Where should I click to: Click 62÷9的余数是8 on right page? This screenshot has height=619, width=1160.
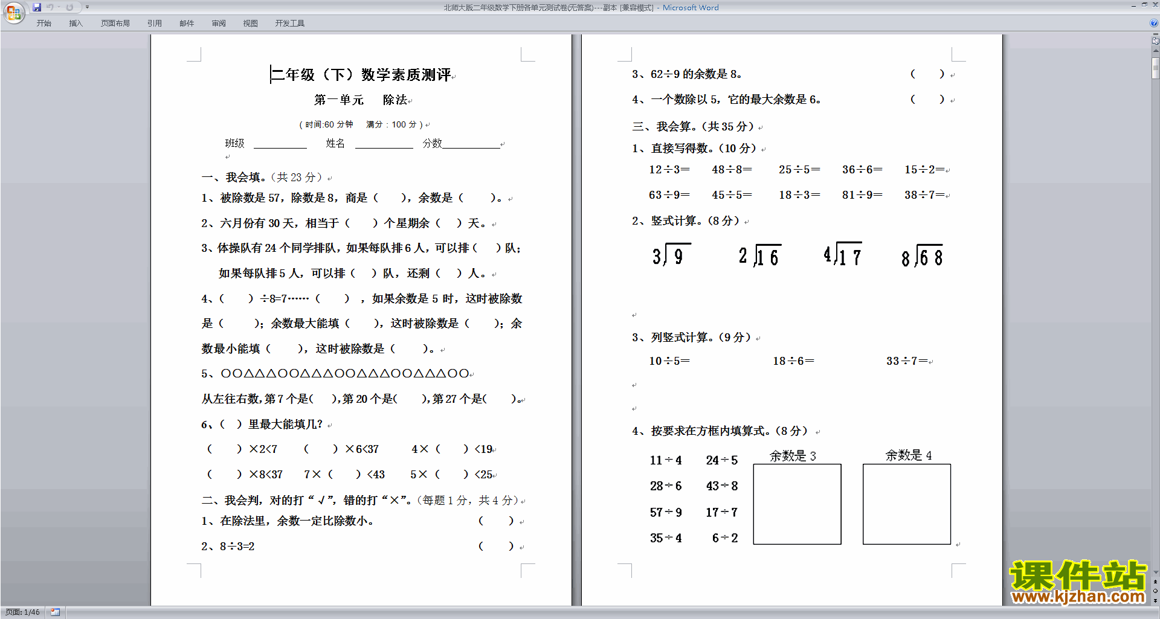pyautogui.click(x=696, y=74)
